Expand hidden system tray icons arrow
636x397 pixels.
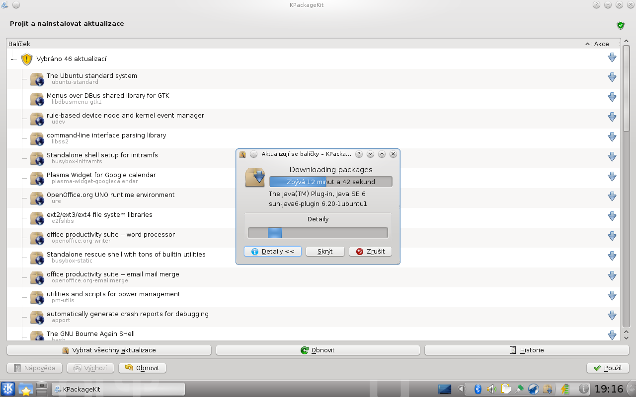pyautogui.click(x=461, y=389)
